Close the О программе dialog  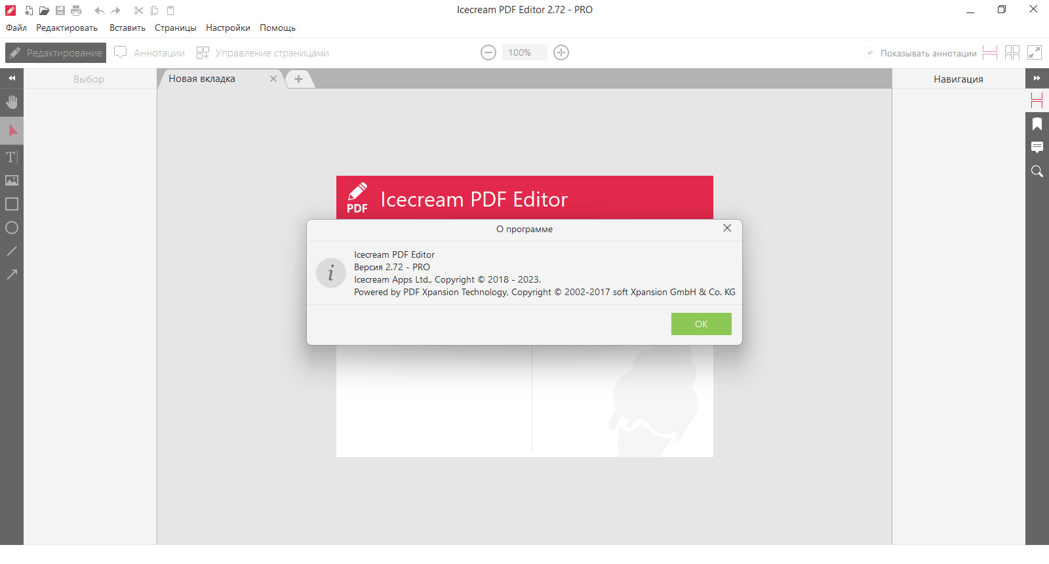(x=727, y=228)
